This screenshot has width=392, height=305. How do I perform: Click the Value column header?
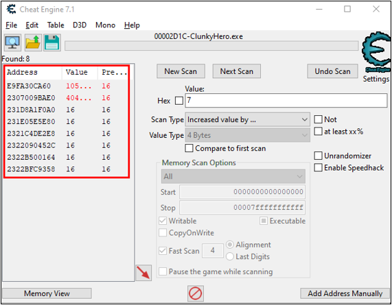80,73
